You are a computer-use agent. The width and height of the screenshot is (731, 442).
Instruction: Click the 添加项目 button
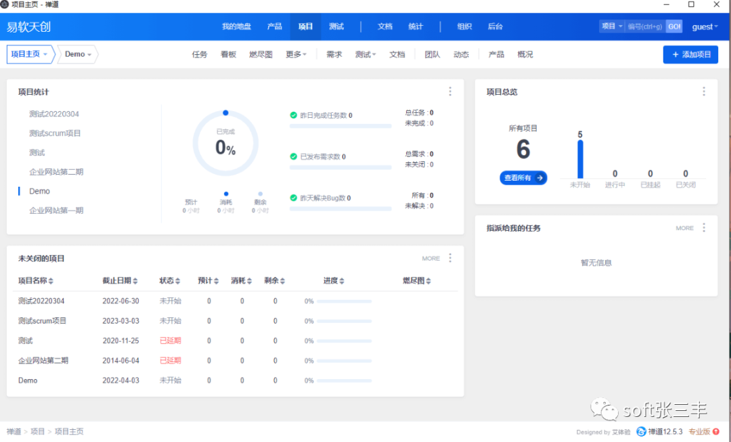click(690, 55)
